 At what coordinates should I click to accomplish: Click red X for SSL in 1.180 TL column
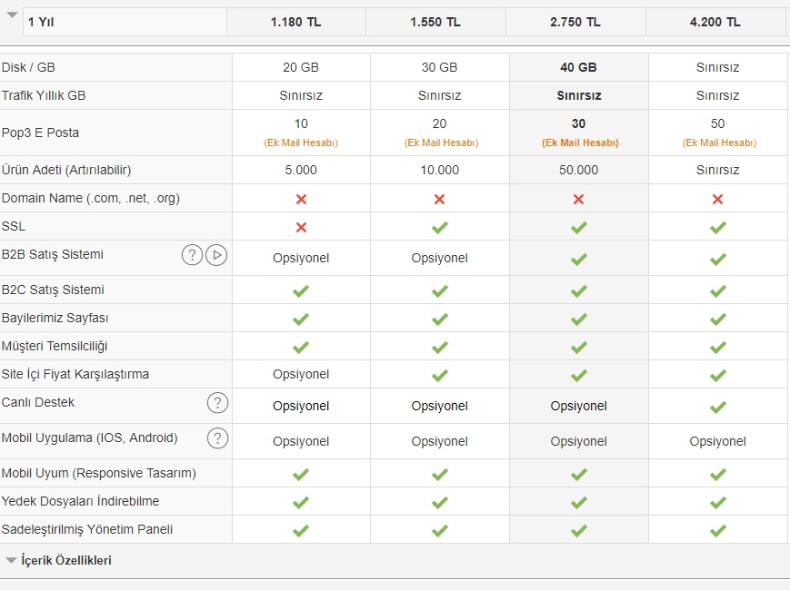point(301,227)
